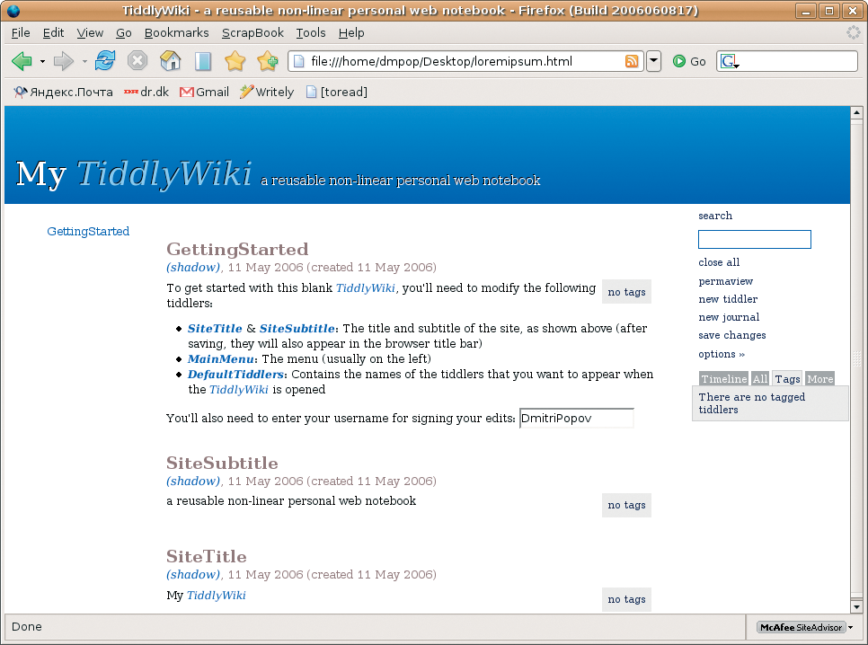Click save changes in the sidebar
The image size is (868, 645).
[732, 335]
